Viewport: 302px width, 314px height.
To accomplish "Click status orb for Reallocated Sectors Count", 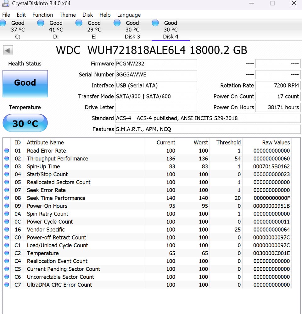I will click(7, 182).
